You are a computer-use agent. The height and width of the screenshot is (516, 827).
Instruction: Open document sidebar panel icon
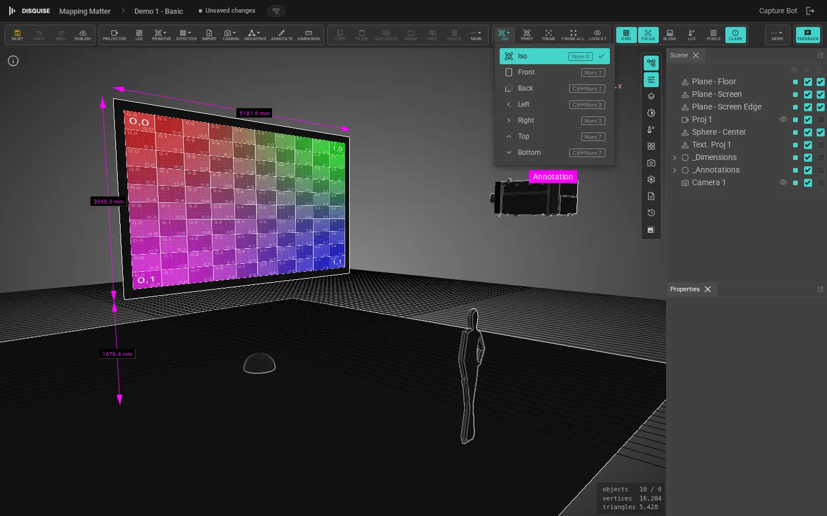[651, 196]
